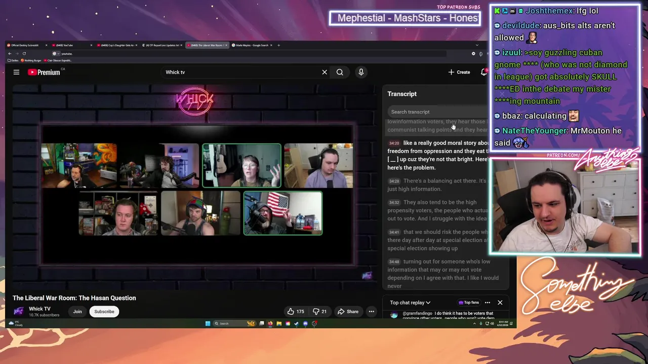
Task: Switch to Marla Maples Google Search tab
Action: [252, 45]
